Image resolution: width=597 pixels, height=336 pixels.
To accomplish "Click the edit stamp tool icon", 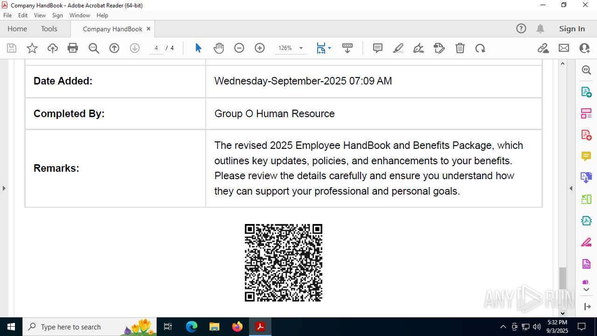I will click(x=439, y=48).
